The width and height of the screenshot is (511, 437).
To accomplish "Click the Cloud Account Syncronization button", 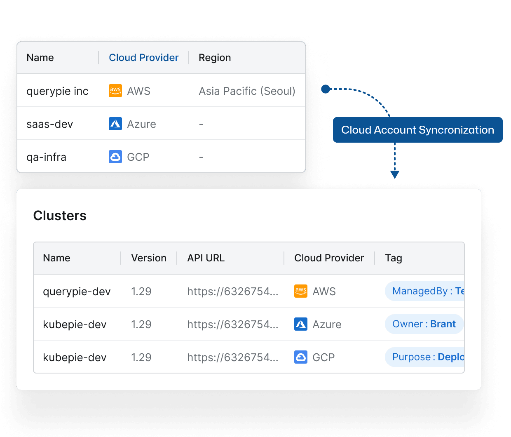I will pos(417,130).
